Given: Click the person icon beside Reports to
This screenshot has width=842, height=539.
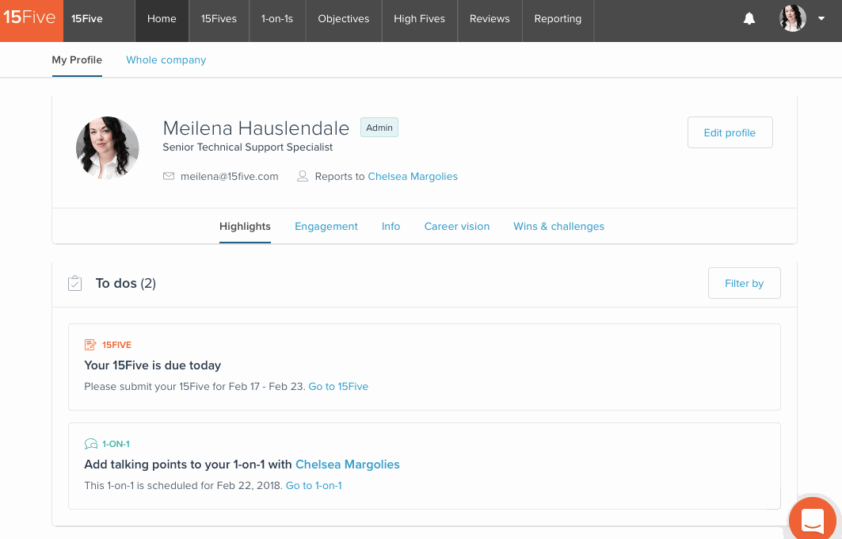Looking at the screenshot, I should [303, 176].
